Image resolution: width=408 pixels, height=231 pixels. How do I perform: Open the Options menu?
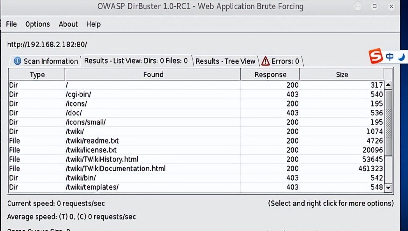tap(38, 24)
